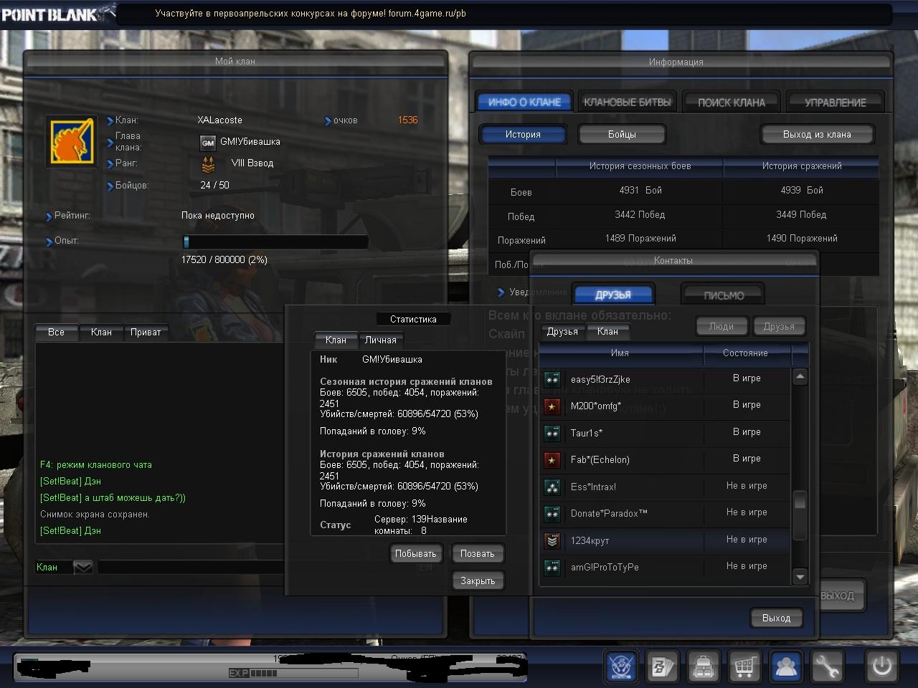The width and height of the screenshot is (918, 688).
Task: Open settings with the wrench icon
Action: point(827,666)
